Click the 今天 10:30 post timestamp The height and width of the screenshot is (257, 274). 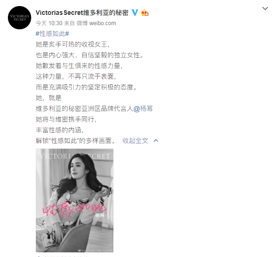click(49, 23)
